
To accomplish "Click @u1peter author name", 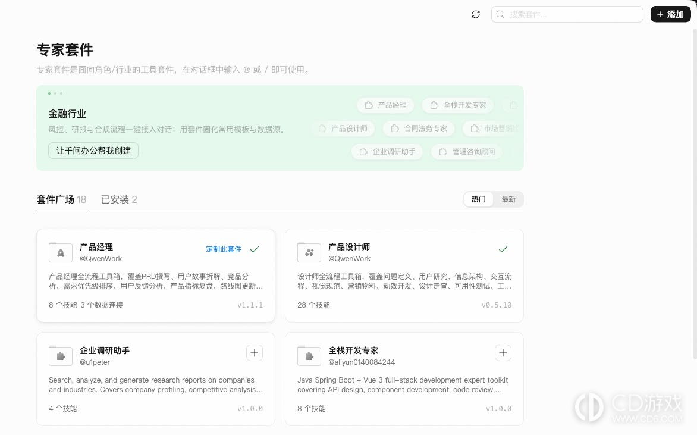I will [x=95, y=362].
